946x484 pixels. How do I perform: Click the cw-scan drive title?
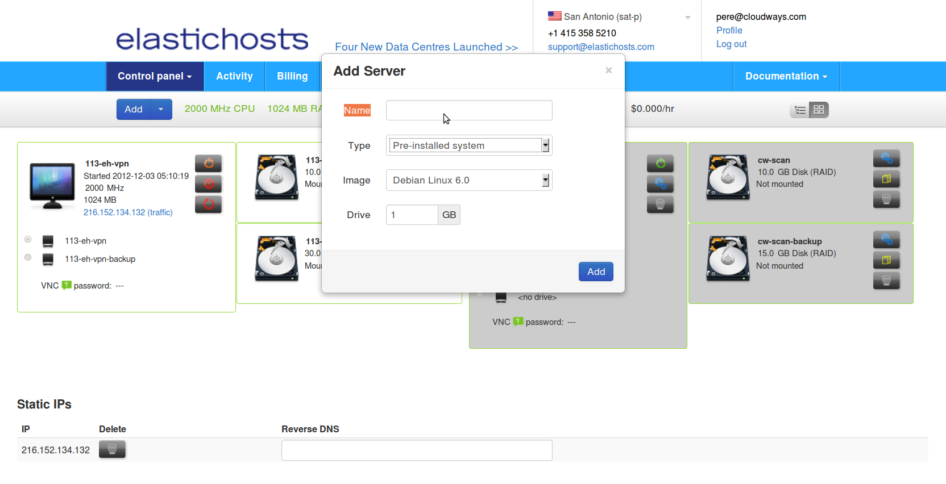[774, 160]
